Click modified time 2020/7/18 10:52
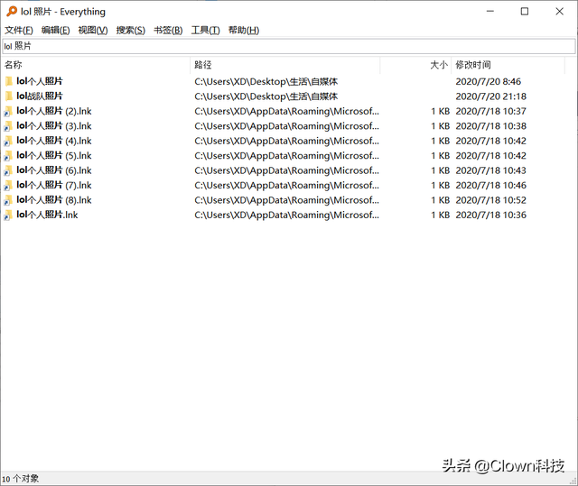578x486 pixels. click(x=491, y=200)
